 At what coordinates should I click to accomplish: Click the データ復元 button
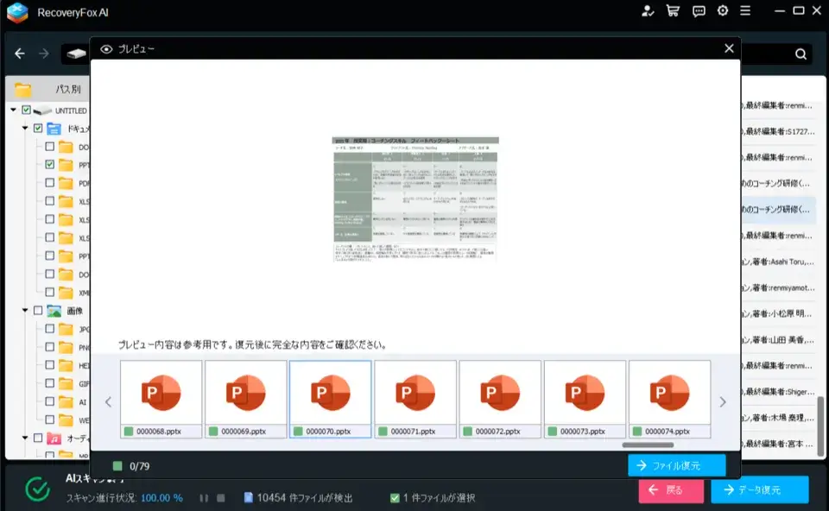(760, 490)
